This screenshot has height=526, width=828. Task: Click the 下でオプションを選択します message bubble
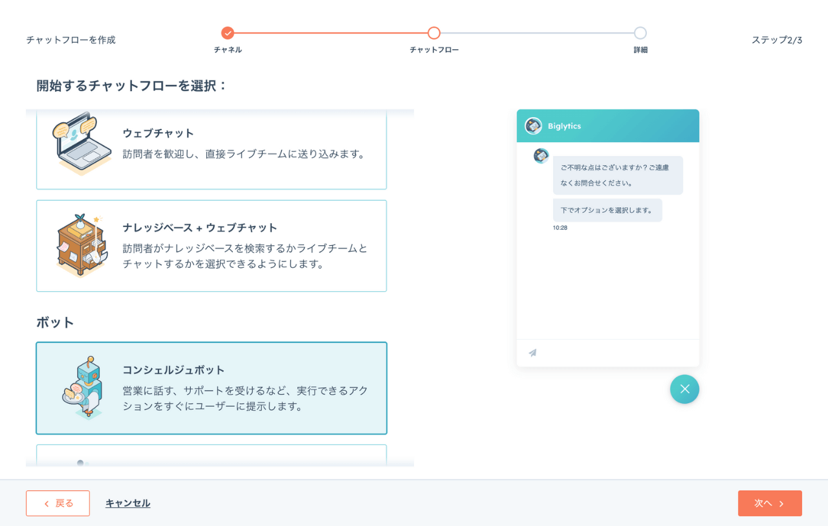coord(607,210)
